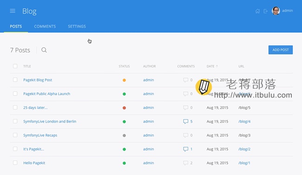Open the hamburger navigation menu

click(x=13, y=11)
